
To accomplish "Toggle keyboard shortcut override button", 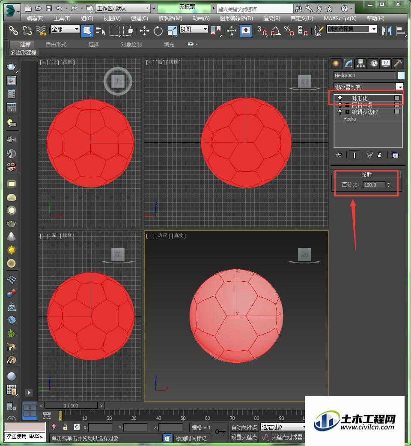I will [x=246, y=30].
